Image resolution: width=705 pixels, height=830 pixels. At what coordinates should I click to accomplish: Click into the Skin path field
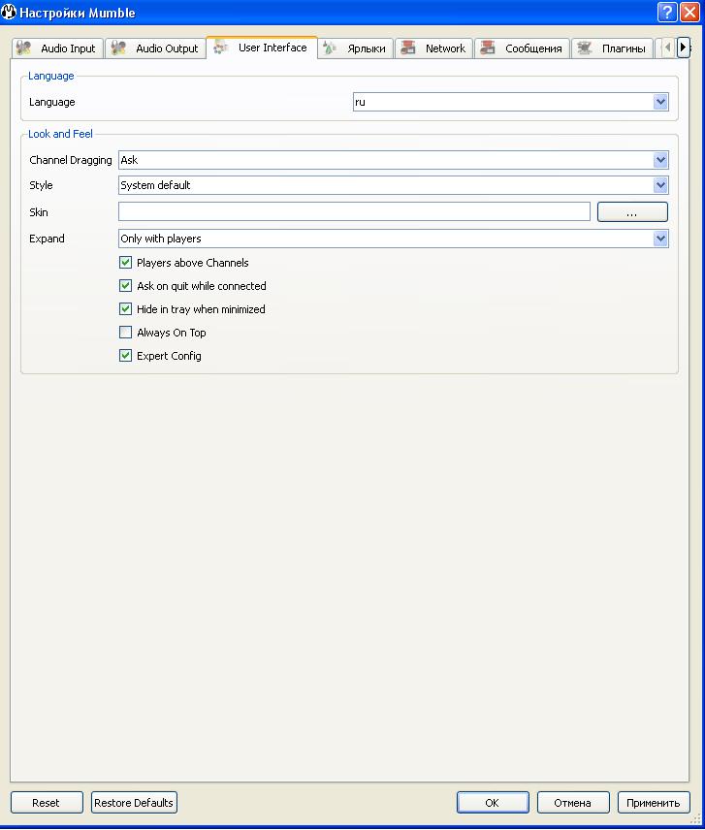click(x=354, y=211)
